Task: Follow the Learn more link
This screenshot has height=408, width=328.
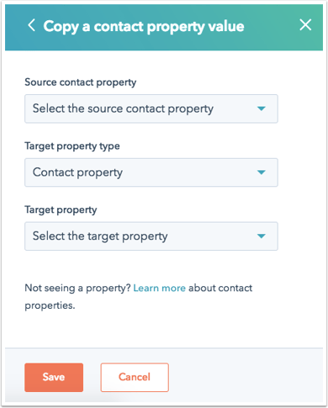Action: pos(159,288)
